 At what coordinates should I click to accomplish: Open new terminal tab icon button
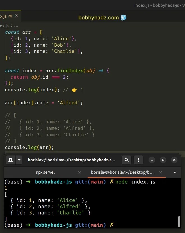[11, 160]
